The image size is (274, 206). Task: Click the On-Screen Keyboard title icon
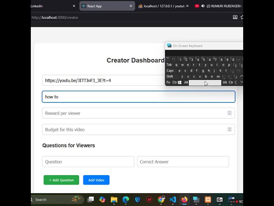[169, 45]
